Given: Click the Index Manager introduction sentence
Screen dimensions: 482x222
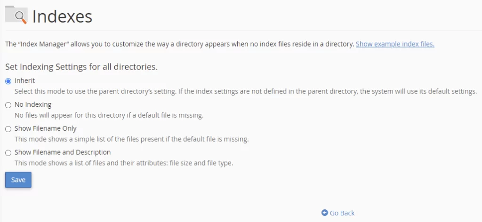Looking at the screenshot, I should (x=179, y=44).
